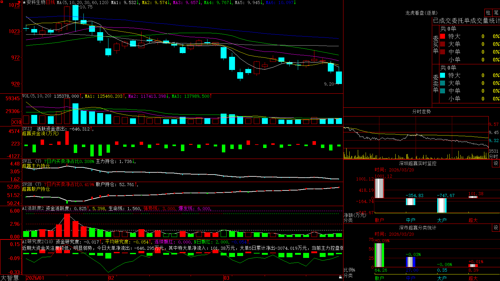Open the AI活跃度2 indicator label
Viewport: 500px width, 281px height.
[33, 208]
